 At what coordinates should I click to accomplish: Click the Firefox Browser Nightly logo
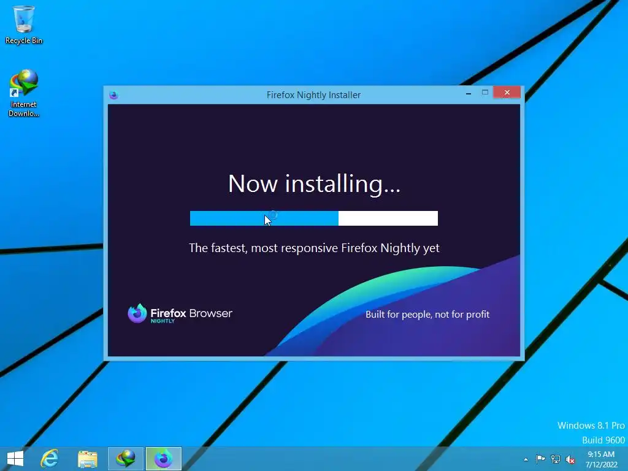click(x=180, y=313)
